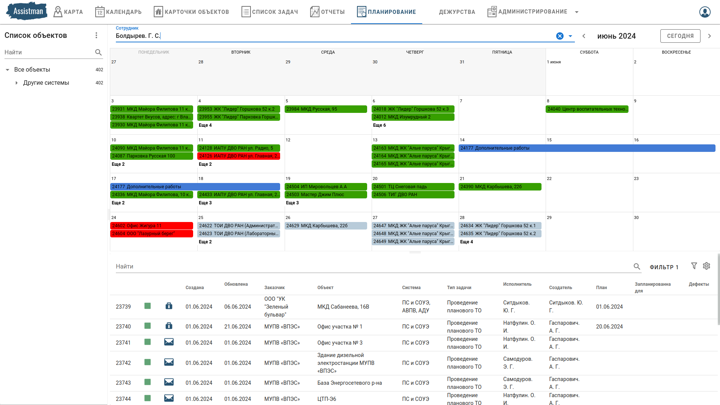Click the briefcase icon for task 23739
The image size is (720, 405).
point(169,306)
